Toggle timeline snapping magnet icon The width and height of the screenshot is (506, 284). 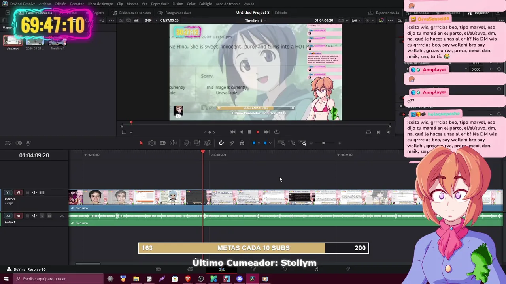221,143
